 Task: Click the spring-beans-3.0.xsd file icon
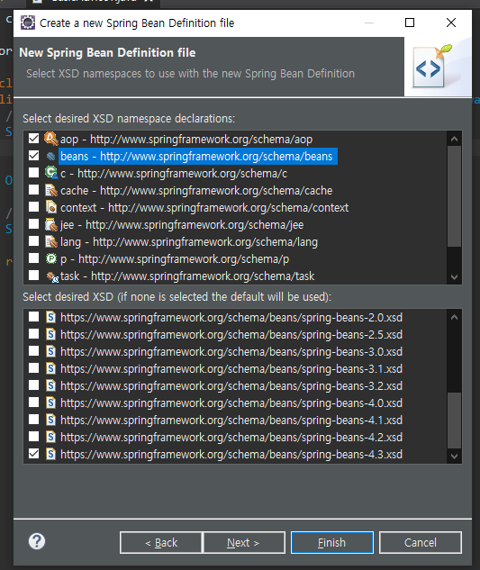pyautogui.click(x=51, y=351)
